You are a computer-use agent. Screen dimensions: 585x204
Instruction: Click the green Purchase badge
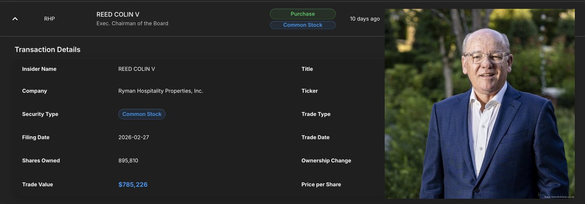click(303, 14)
